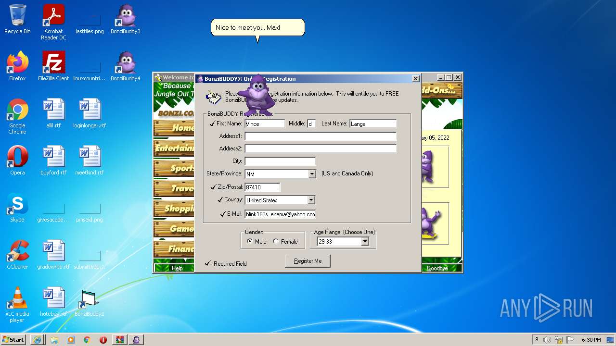The image size is (616, 346).
Task: Open FileZilla Client desktop icon
Action: coord(53,66)
